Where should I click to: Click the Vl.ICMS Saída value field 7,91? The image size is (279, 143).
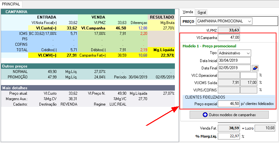pyautogui.click(x=229, y=83)
